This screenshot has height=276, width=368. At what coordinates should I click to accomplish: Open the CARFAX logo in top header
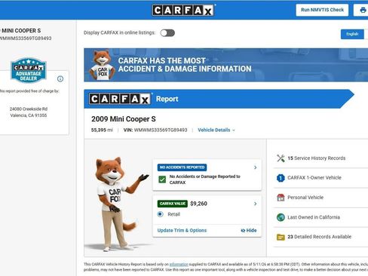point(183,11)
